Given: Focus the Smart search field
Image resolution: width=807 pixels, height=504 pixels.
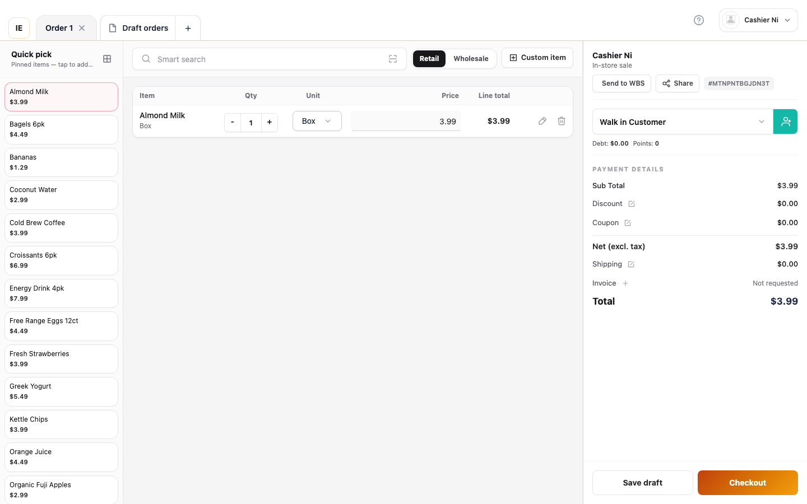Looking at the screenshot, I should point(270,59).
